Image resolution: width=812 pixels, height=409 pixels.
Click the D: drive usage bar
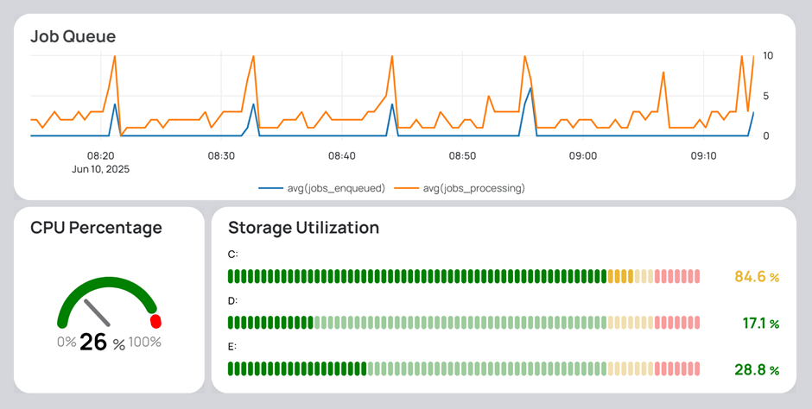(x=464, y=323)
